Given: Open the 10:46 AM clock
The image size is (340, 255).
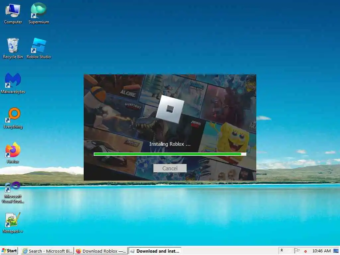Looking at the screenshot, I should pos(321,251).
